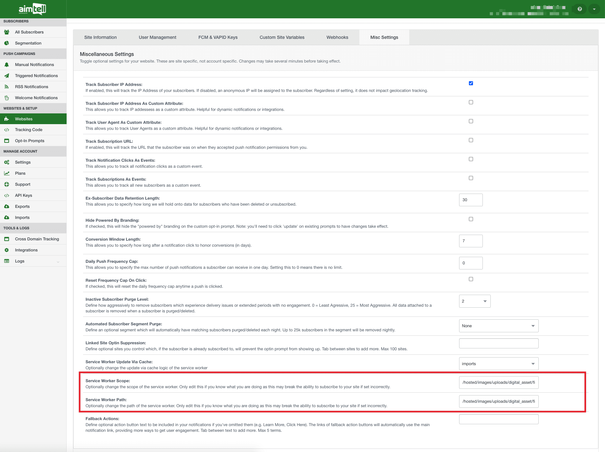This screenshot has width=605, height=452.
Task: Click the Exports cloud download icon
Action: click(7, 207)
